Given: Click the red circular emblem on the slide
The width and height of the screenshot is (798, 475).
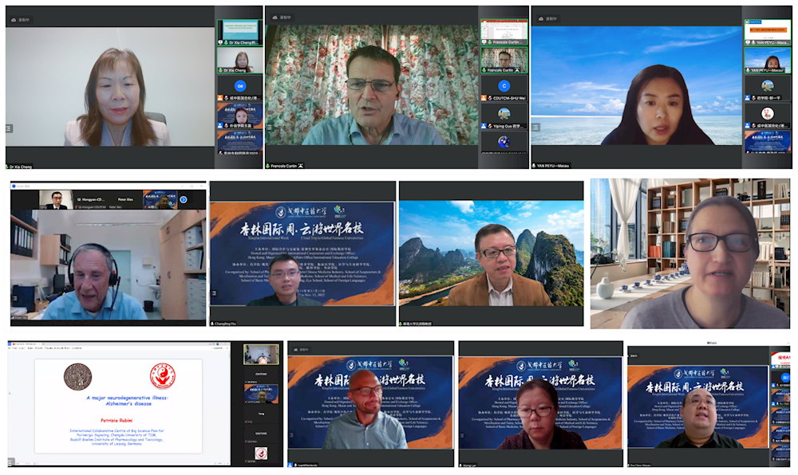Looking at the screenshot, I should (162, 375).
